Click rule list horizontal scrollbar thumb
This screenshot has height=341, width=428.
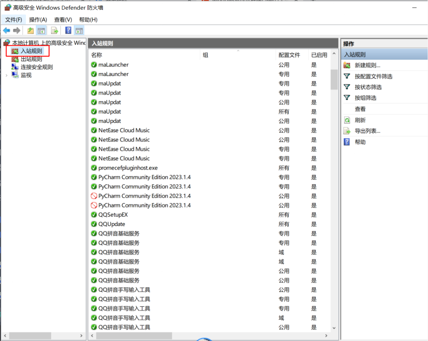(x=134, y=336)
